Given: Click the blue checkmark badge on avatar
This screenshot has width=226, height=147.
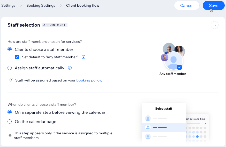Looking at the screenshot, I should click(x=179, y=67).
